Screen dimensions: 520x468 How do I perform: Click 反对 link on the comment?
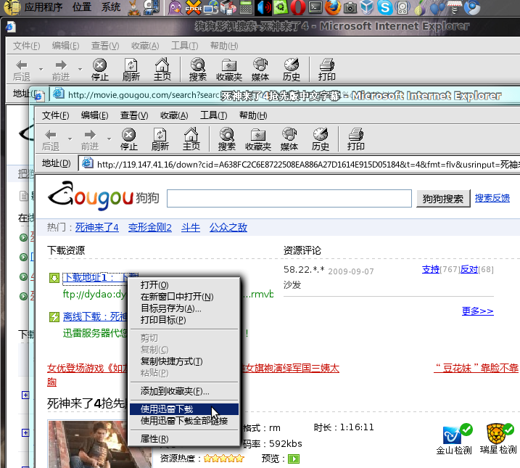tap(469, 269)
